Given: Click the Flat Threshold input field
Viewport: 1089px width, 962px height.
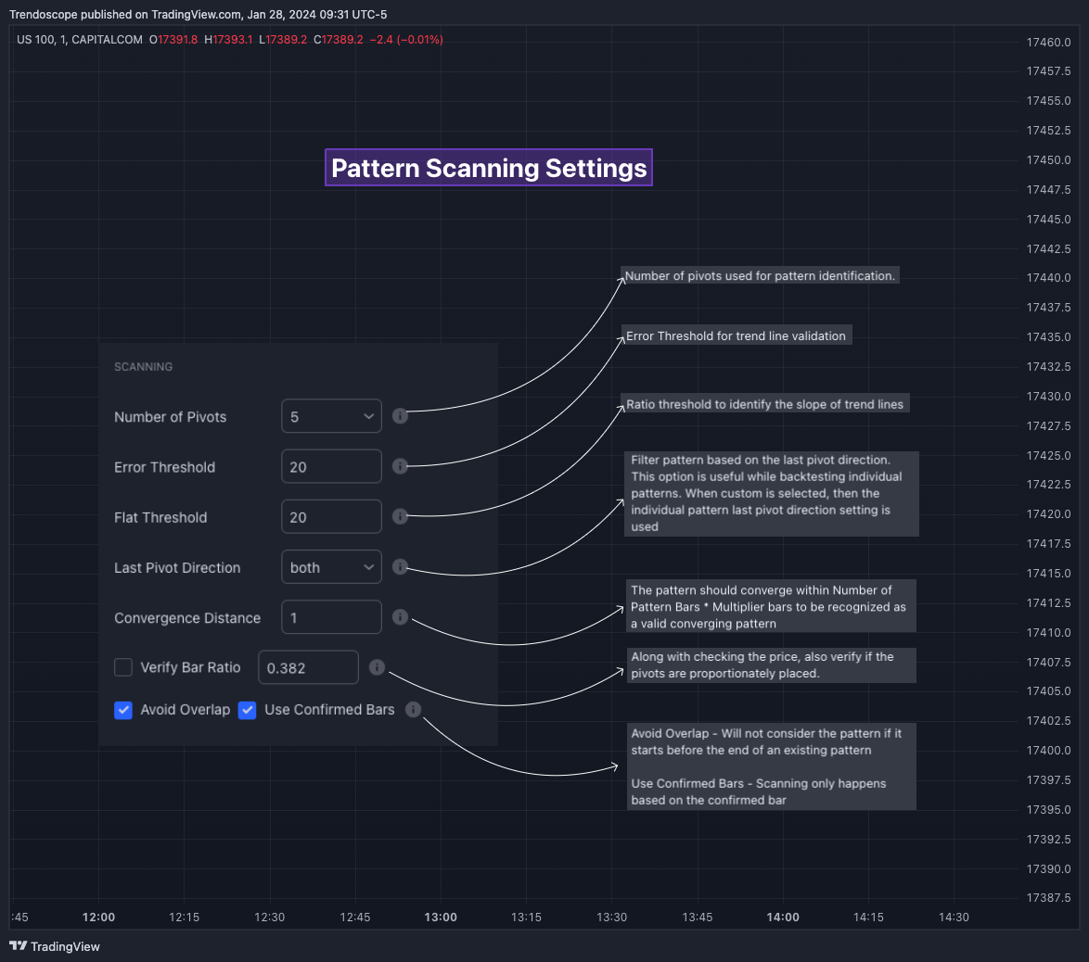Looking at the screenshot, I should point(331,516).
